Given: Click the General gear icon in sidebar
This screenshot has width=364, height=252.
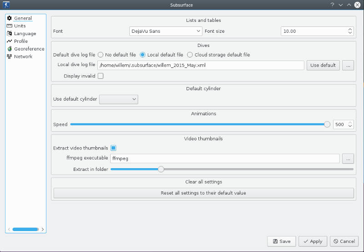Looking at the screenshot, I should click(x=10, y=18).
